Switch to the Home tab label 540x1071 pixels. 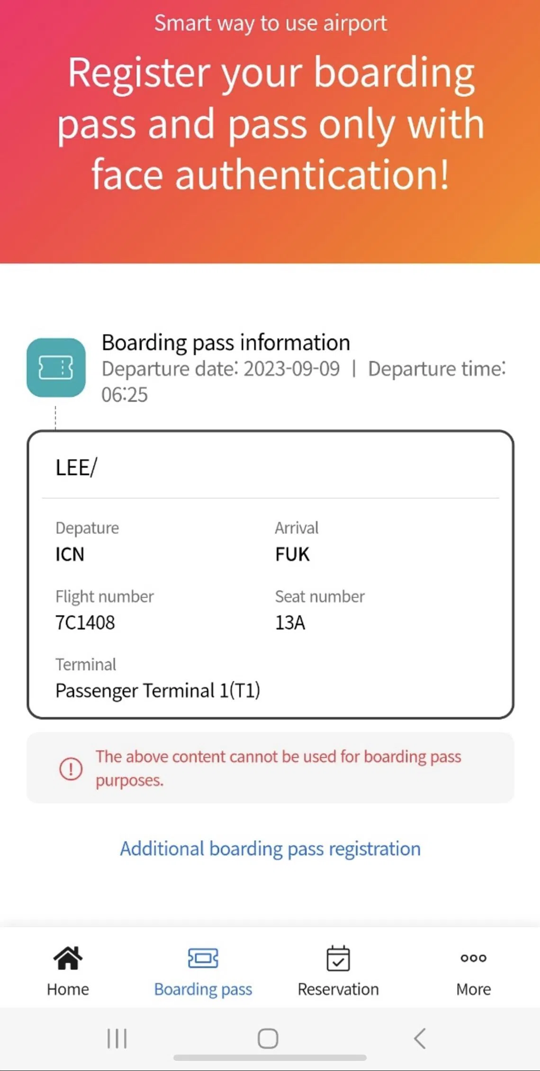pos(68,989)
